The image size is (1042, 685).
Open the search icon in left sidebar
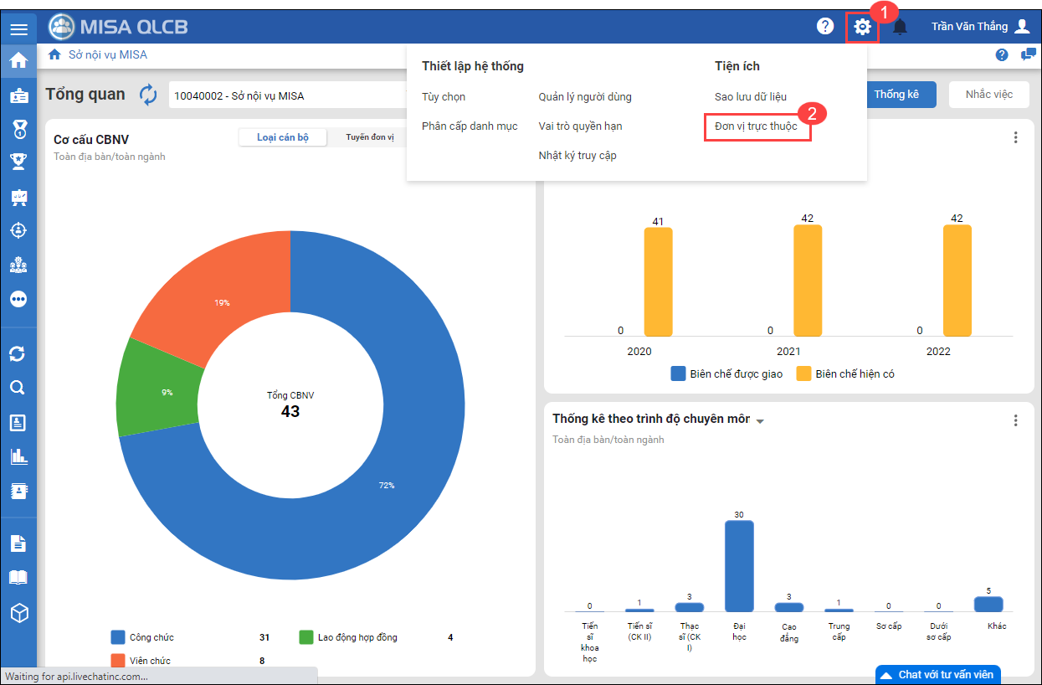pos(18,388)
